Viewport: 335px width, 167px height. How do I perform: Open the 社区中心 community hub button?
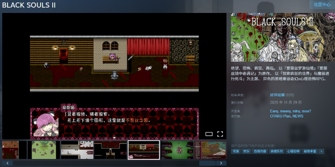click(x=322, y=5)
